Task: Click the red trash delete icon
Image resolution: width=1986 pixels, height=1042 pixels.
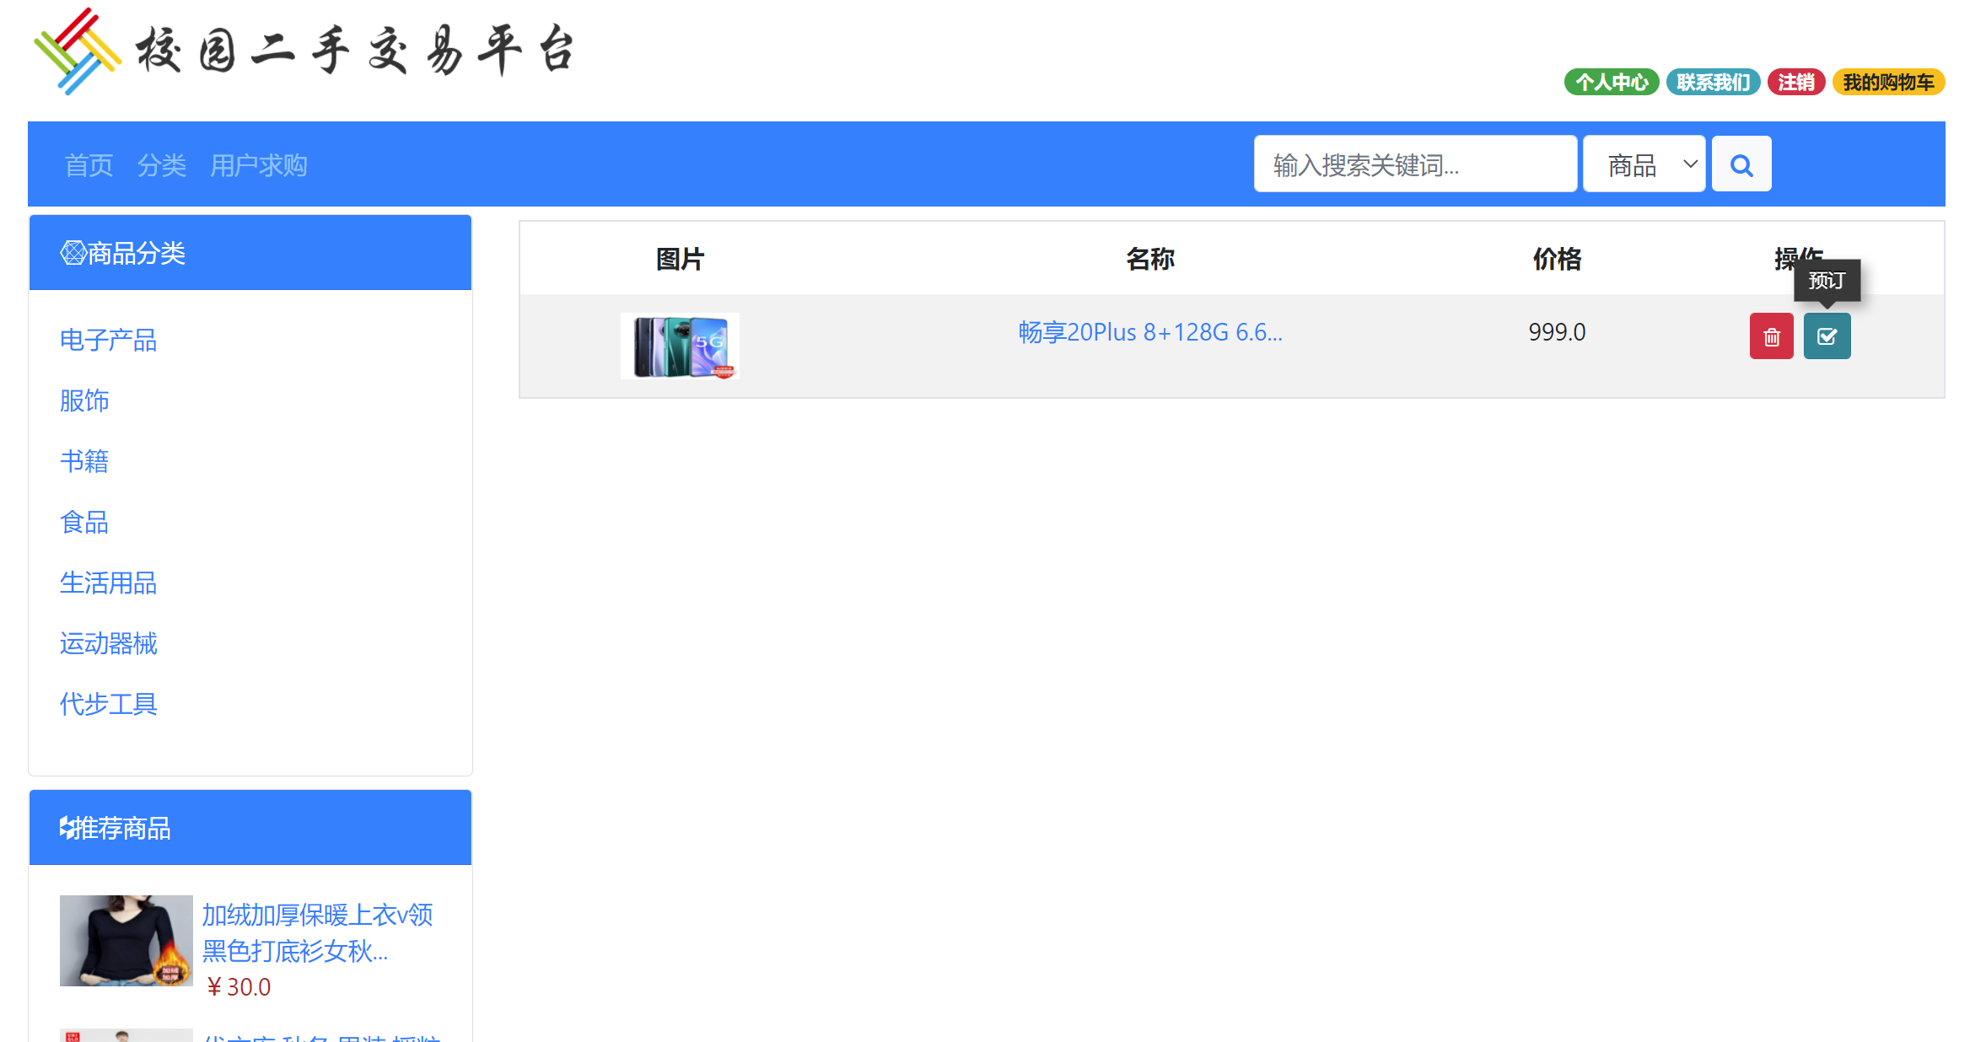Action: pyautogui.click(x=1771, y=336)
